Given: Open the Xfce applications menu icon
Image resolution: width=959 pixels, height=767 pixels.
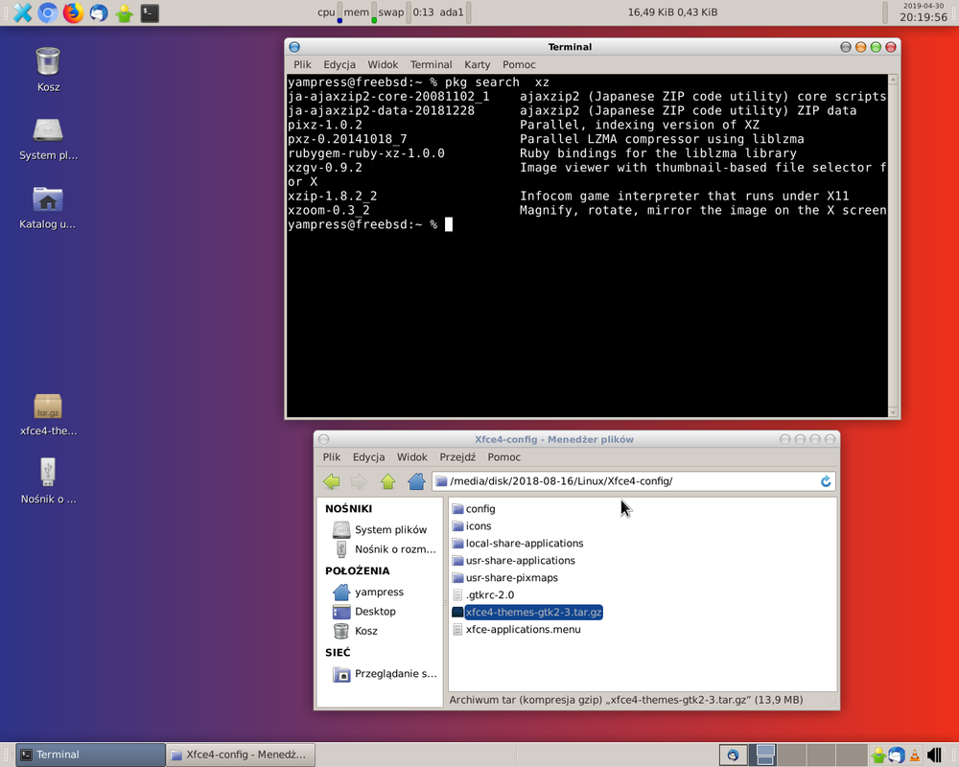Looking at the screenshot, I should click(x=22, y=12).
